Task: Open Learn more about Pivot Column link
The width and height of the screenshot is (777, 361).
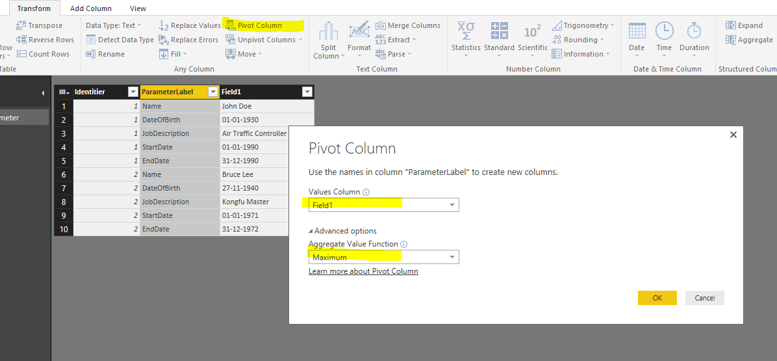Action: [363, 271]
